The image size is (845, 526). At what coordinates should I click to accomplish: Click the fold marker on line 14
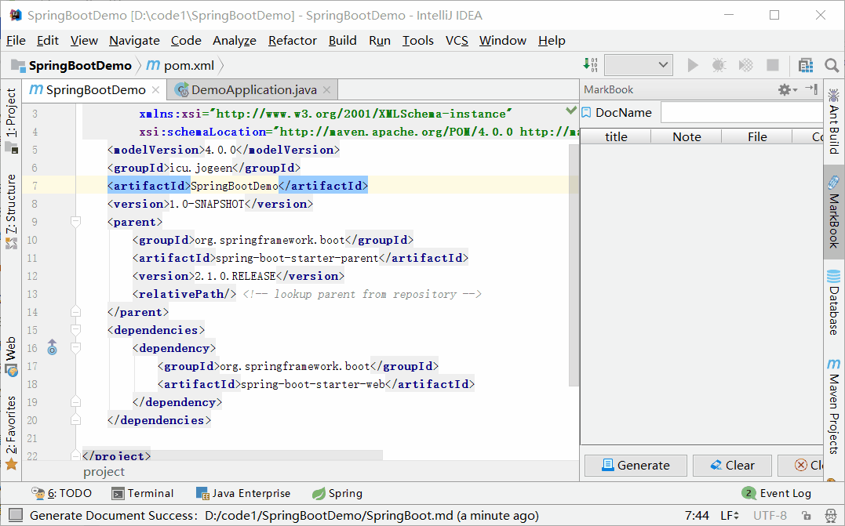[x=76, y=312]
